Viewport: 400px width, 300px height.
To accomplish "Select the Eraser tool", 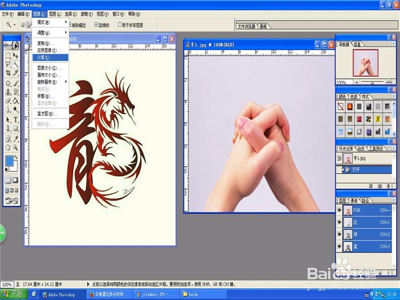I will 8,101.
